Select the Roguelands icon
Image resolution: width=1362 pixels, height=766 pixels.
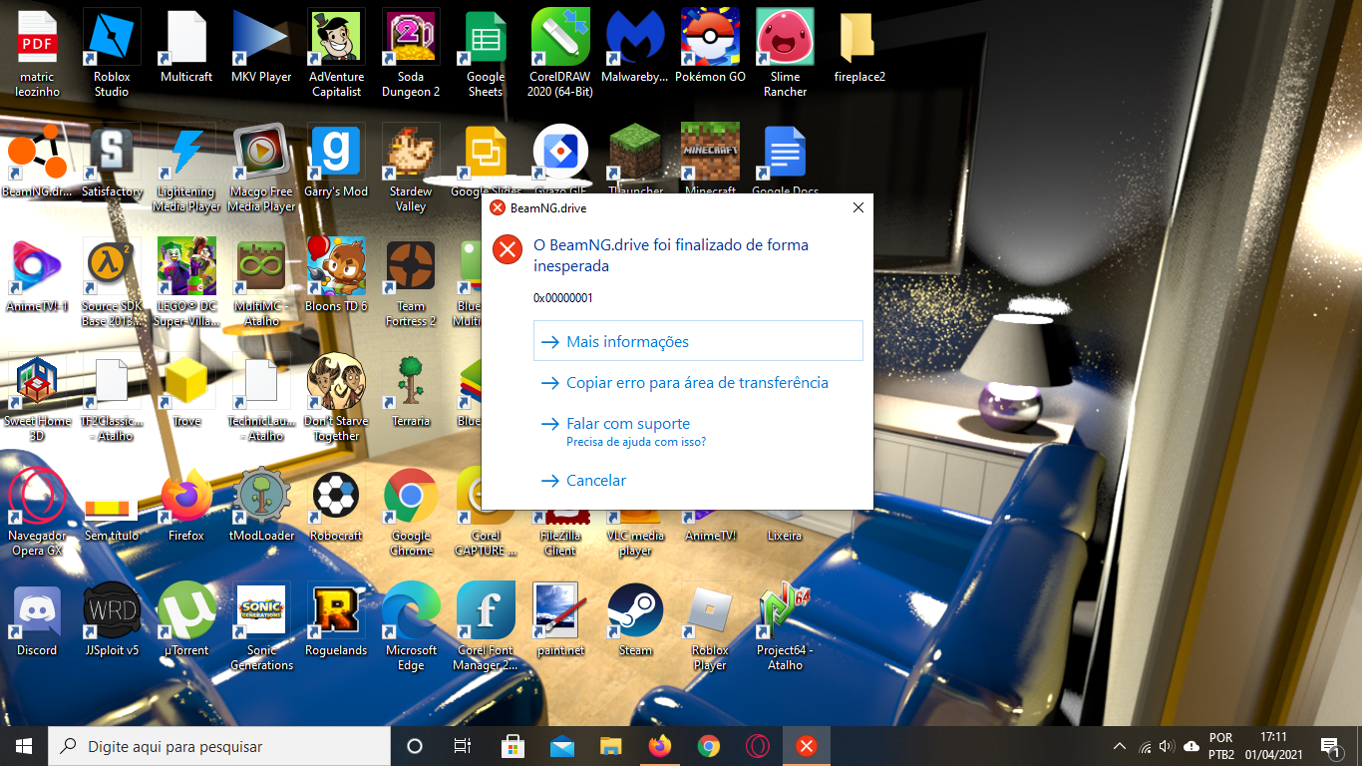(336, 620)
